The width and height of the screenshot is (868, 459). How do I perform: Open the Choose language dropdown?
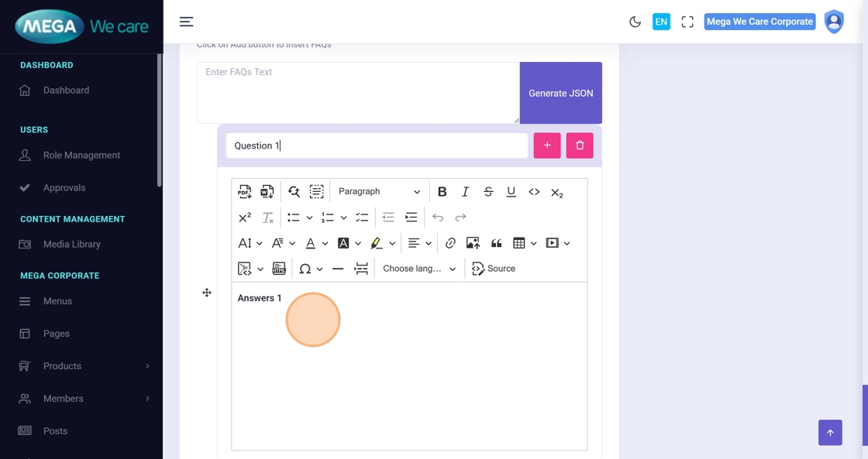coord(418,269)
